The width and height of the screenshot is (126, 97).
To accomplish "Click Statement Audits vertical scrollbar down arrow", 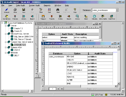I will tap(119, 83).
